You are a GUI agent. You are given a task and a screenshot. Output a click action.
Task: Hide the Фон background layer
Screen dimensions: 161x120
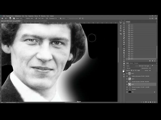pyautogui.click(x=127, y=92)
